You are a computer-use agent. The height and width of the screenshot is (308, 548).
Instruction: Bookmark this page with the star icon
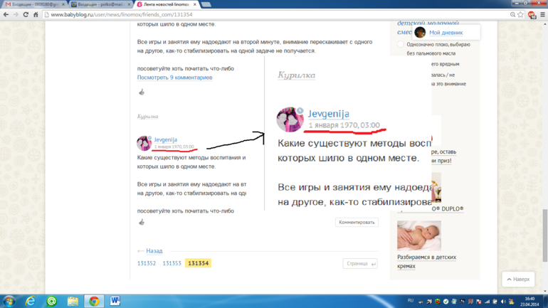click(x=520, y=14)
